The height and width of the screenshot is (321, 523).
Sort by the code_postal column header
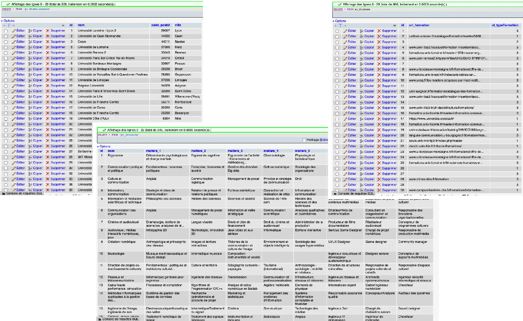(x=160, y=25)
